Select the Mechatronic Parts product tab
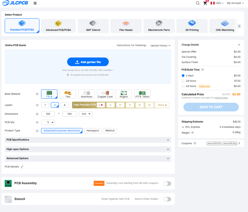Viewport: 248px width, 212px height. pyautogui.click(x=159, y=26)
